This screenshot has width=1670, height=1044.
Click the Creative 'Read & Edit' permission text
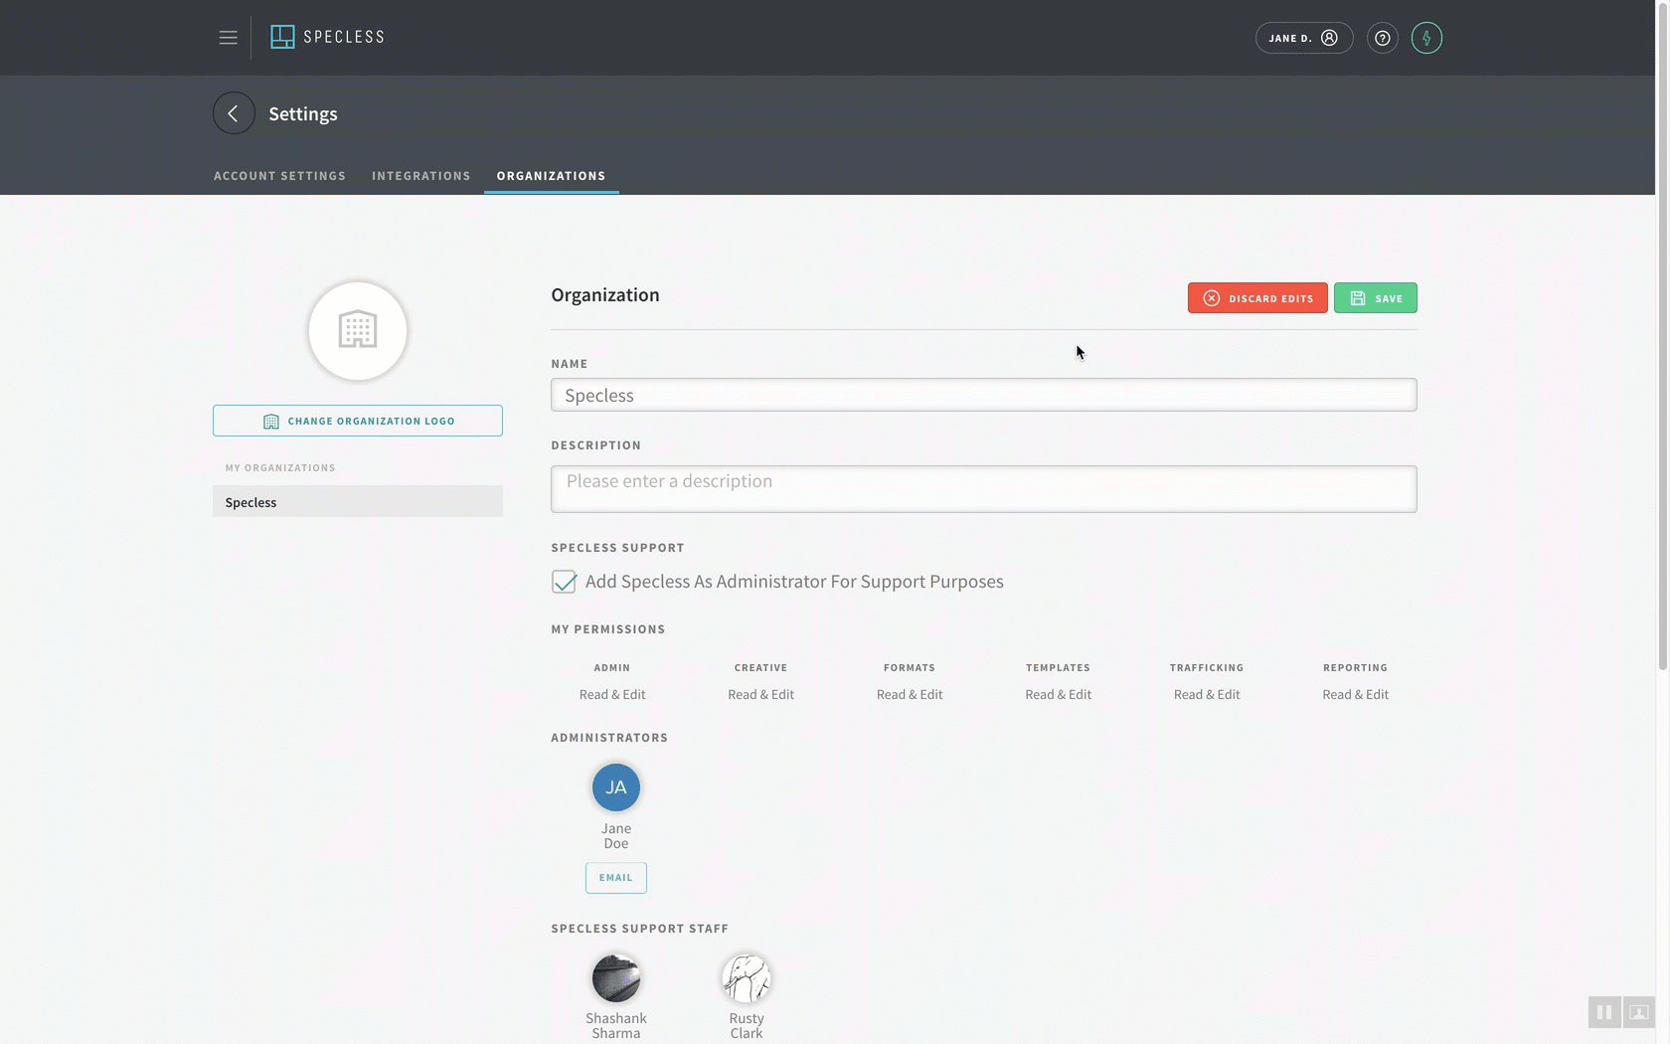[760, 694]
